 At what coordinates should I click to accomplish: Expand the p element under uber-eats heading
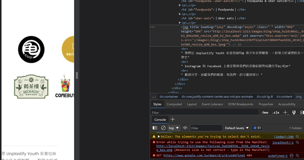180,23
